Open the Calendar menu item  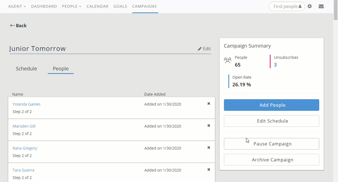(x=97, y=6)
